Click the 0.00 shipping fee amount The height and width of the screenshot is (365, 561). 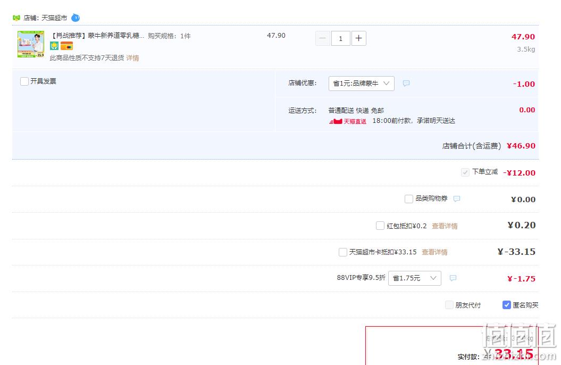527,110
